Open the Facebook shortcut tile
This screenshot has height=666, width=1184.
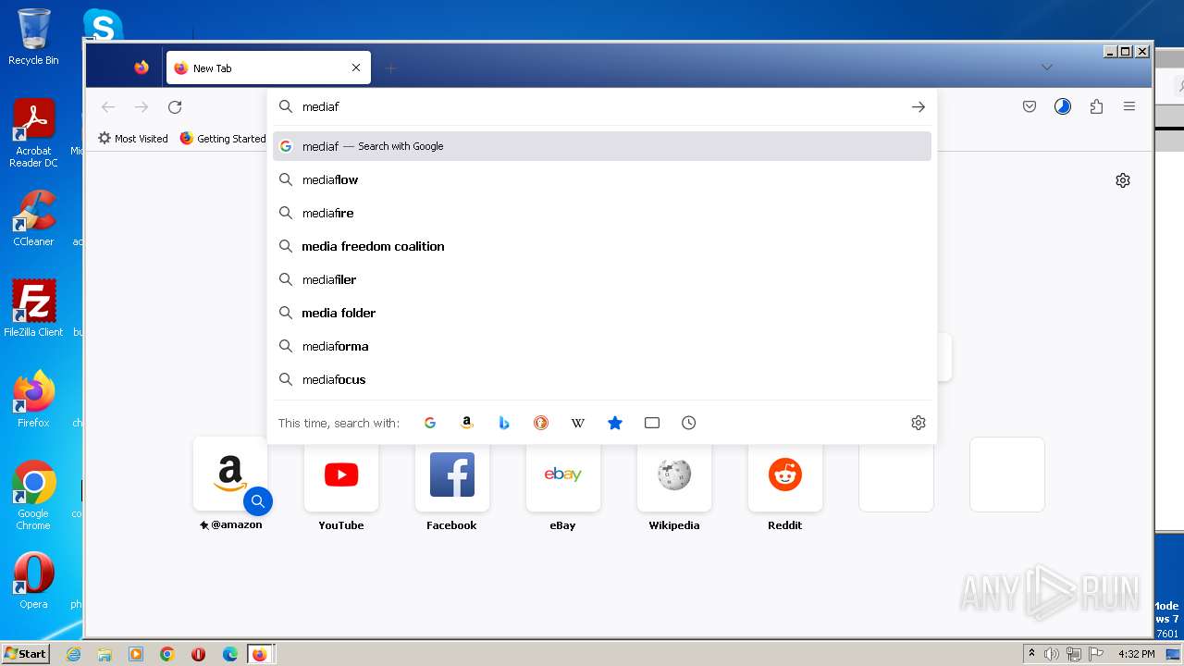452,475
